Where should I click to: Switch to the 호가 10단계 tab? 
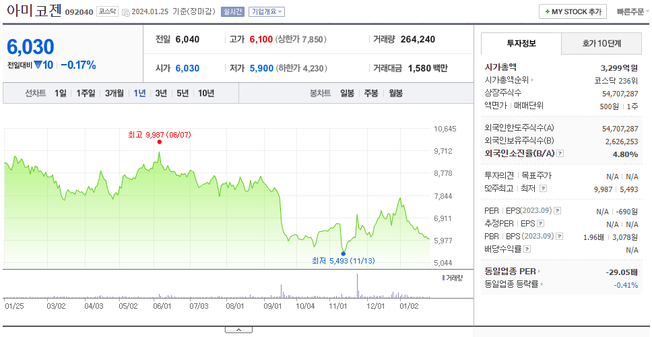click(601, 43)
